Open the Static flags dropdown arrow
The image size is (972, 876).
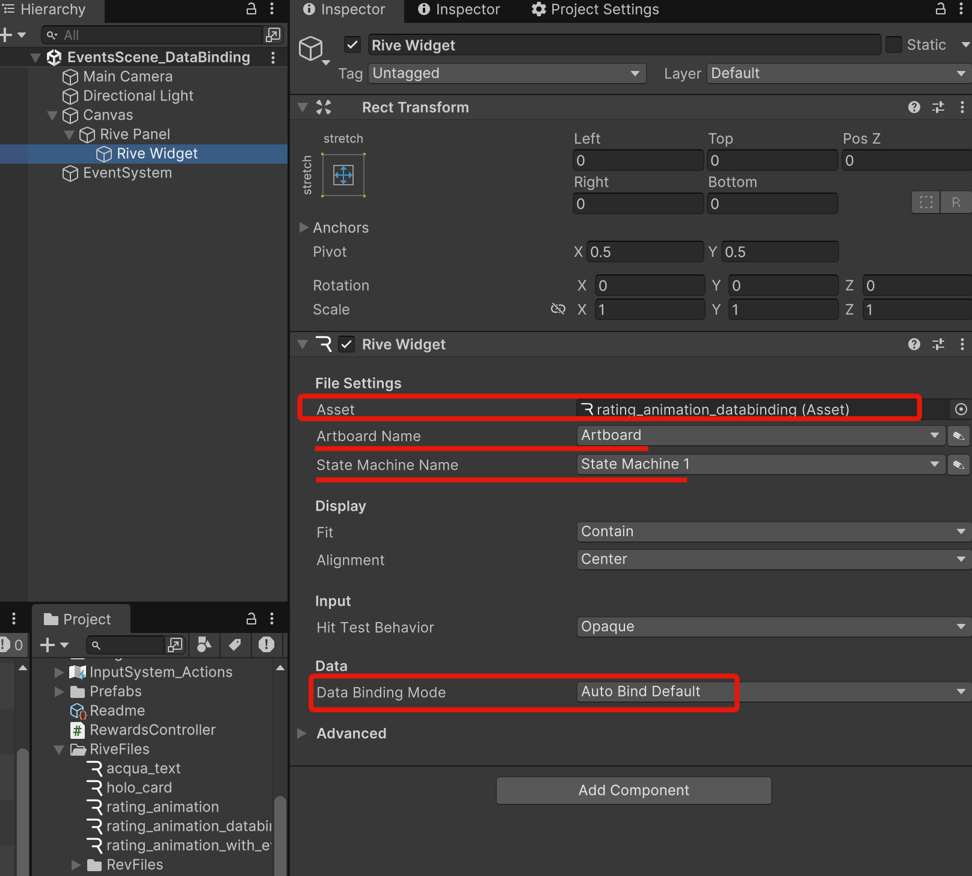click(965, 45)
